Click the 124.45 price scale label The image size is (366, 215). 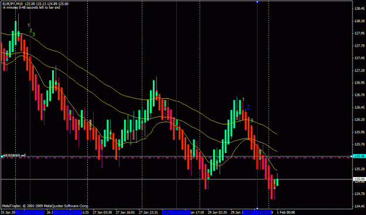[x=359, y=206]
